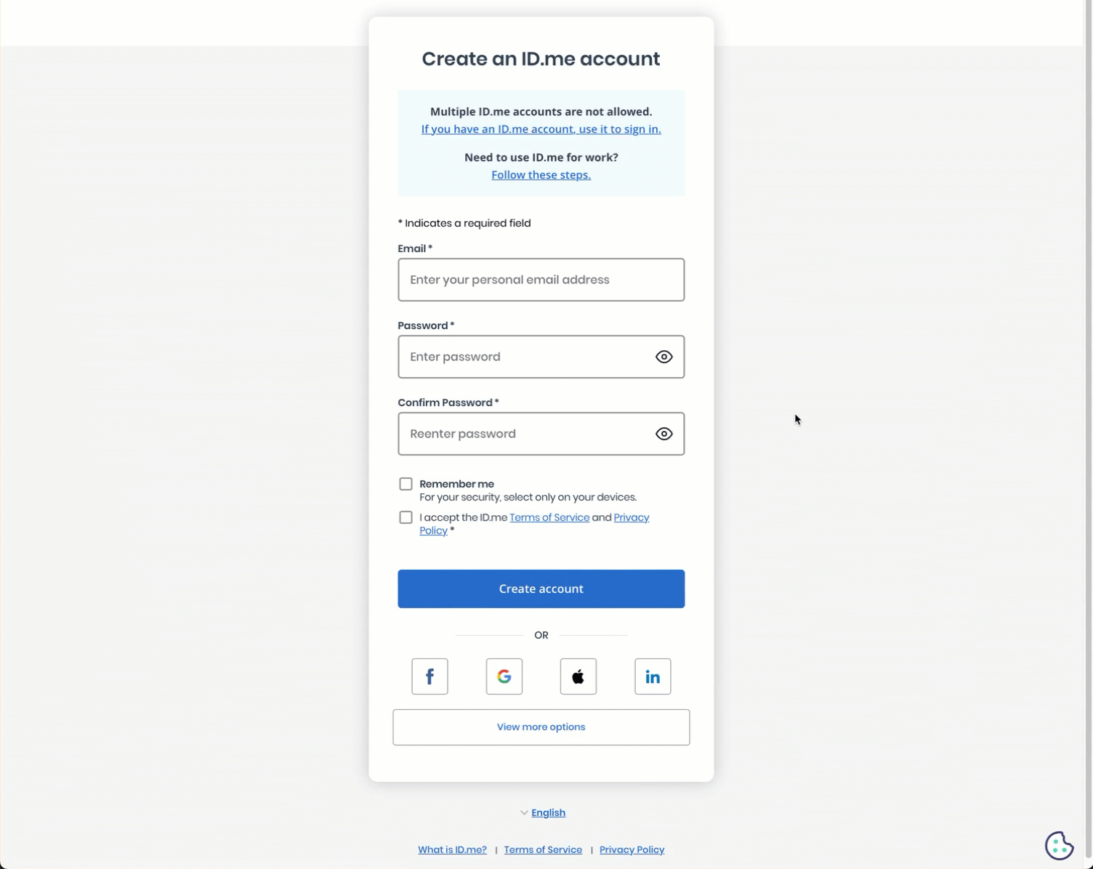Open the sign in with existing account link
Viewport: 1093px width, 869px height.
(541, 129)
